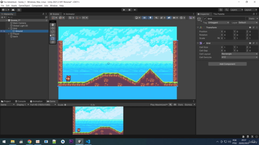Open the Cell Swizzle dropdown
Screen dimensions: 259x145
coord(240,57)
